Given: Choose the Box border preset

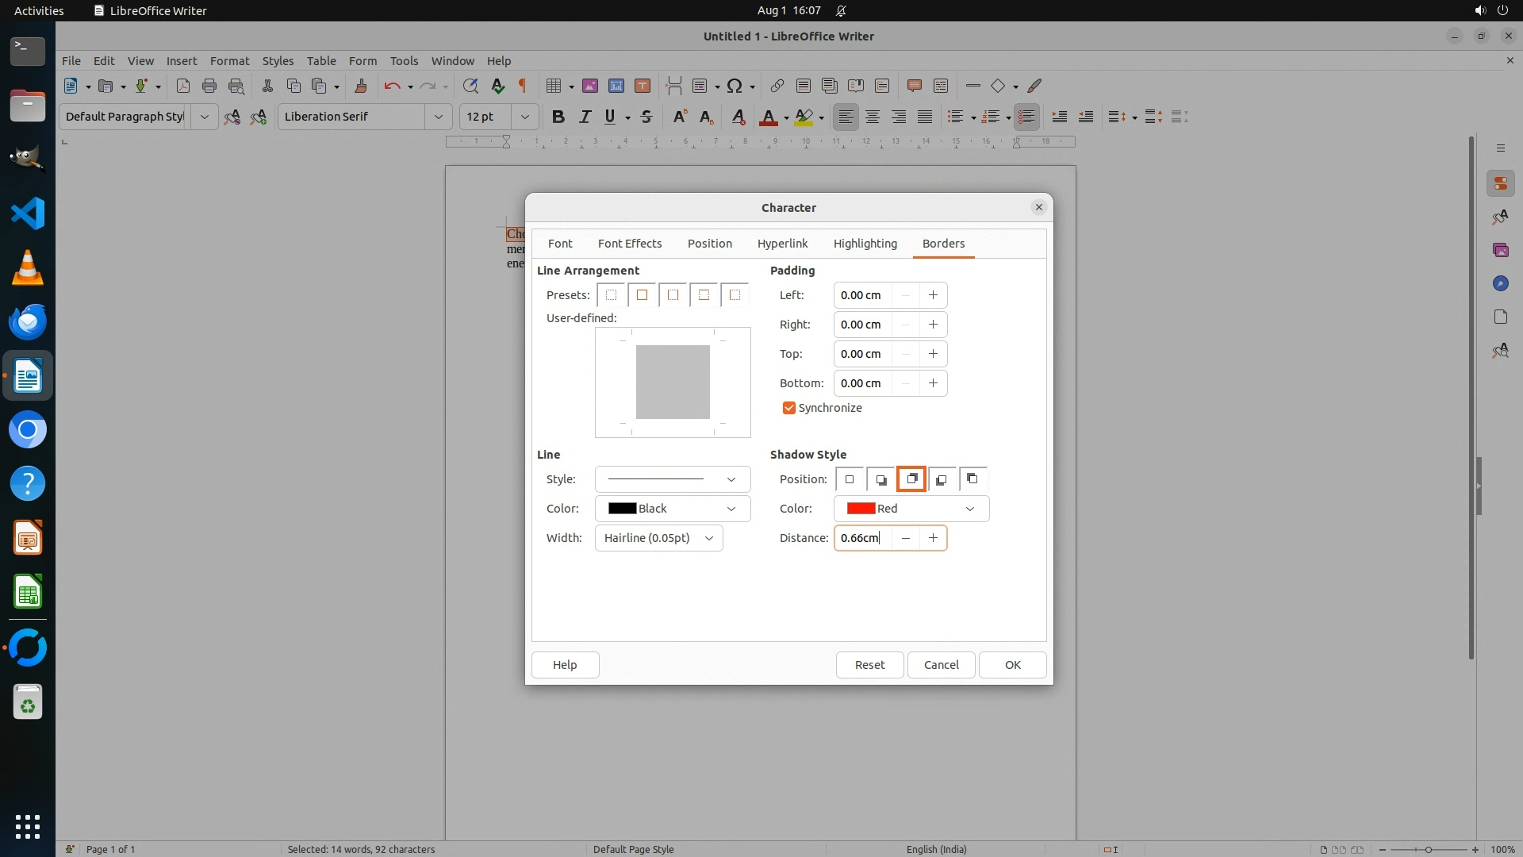Looking at the screenshot, I should click(642, 295).
